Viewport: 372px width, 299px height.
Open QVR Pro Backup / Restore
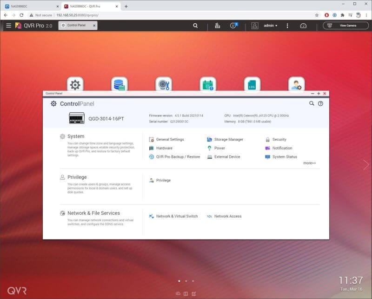point(178,157)
